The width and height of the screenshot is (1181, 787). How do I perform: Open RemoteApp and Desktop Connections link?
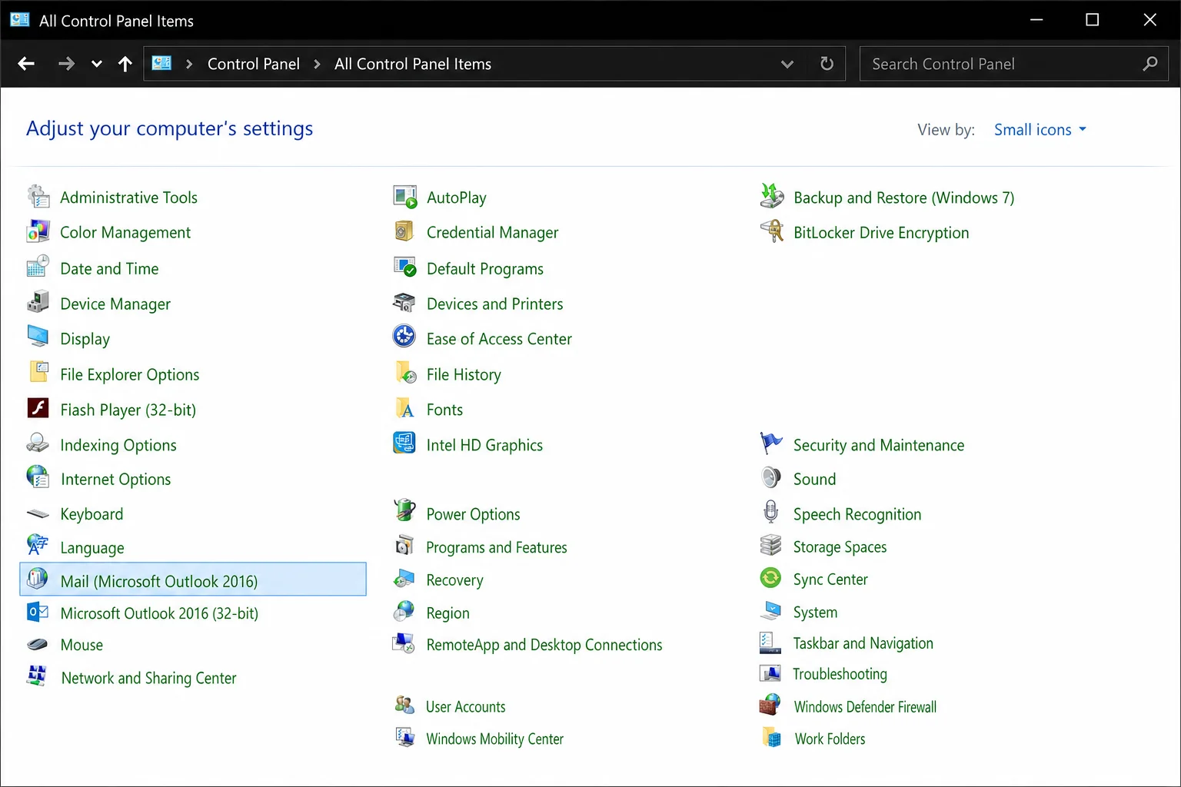tap(544, 645)
